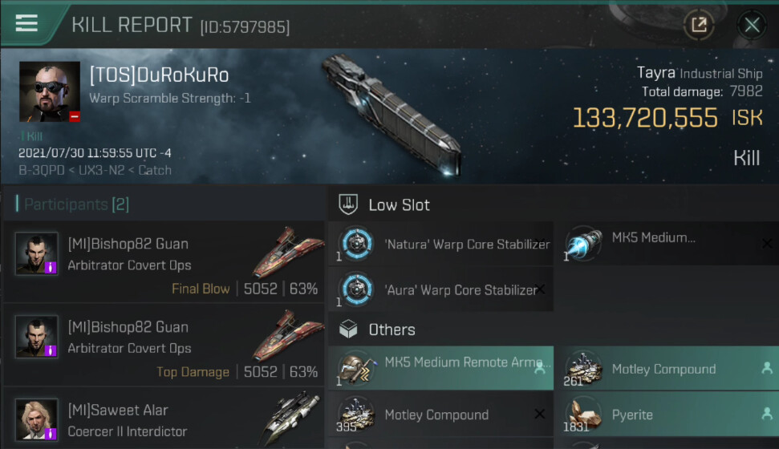The image size is (779, 449).
Task: Select the 'Natura' Warp Core Stabilizer icon
Action: 356,244
